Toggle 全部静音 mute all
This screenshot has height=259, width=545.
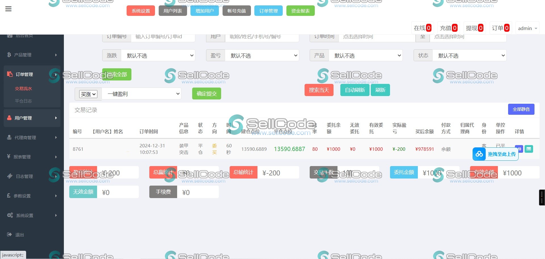click(x=521, y=109)
